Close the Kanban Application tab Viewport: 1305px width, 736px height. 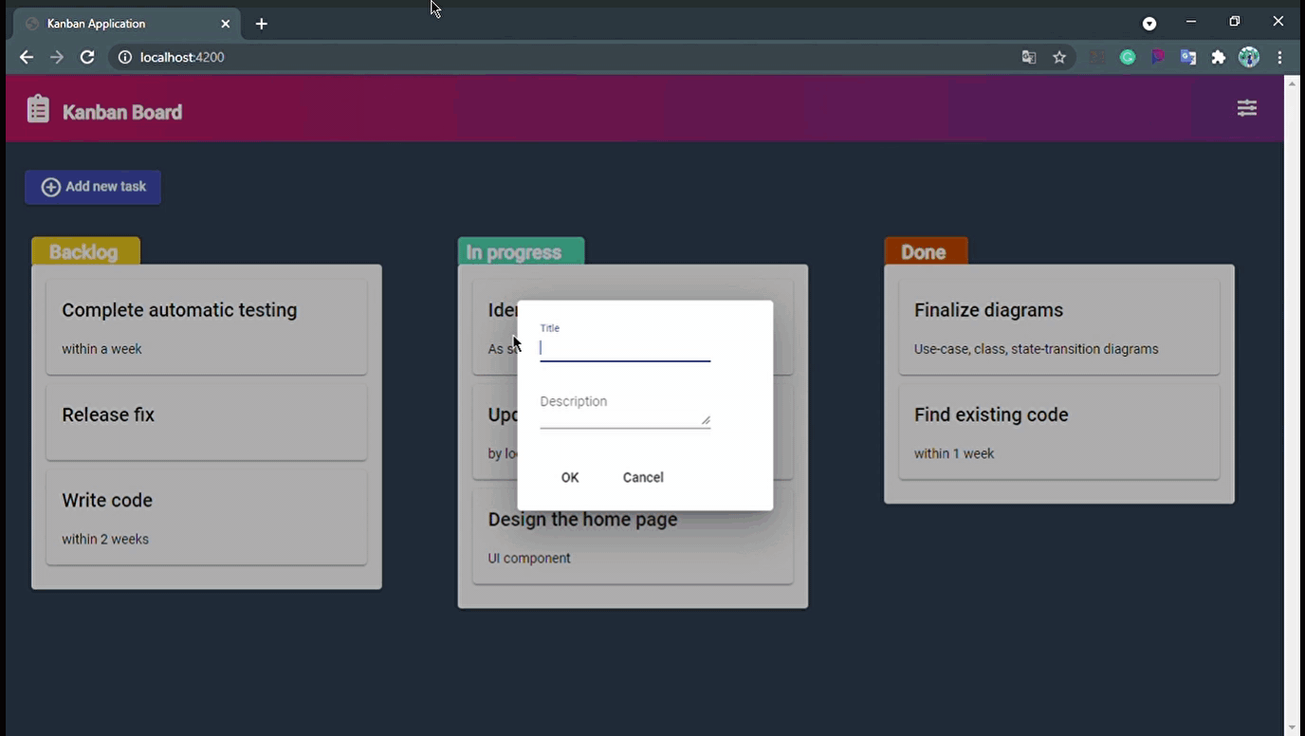click(x=226, y=24)
